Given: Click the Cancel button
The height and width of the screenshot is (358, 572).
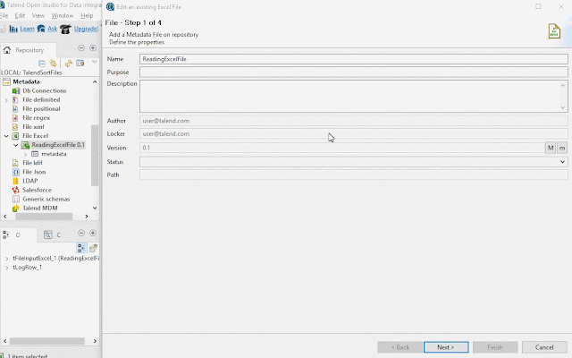Looking at the screenshot, I should coord(544,347).
